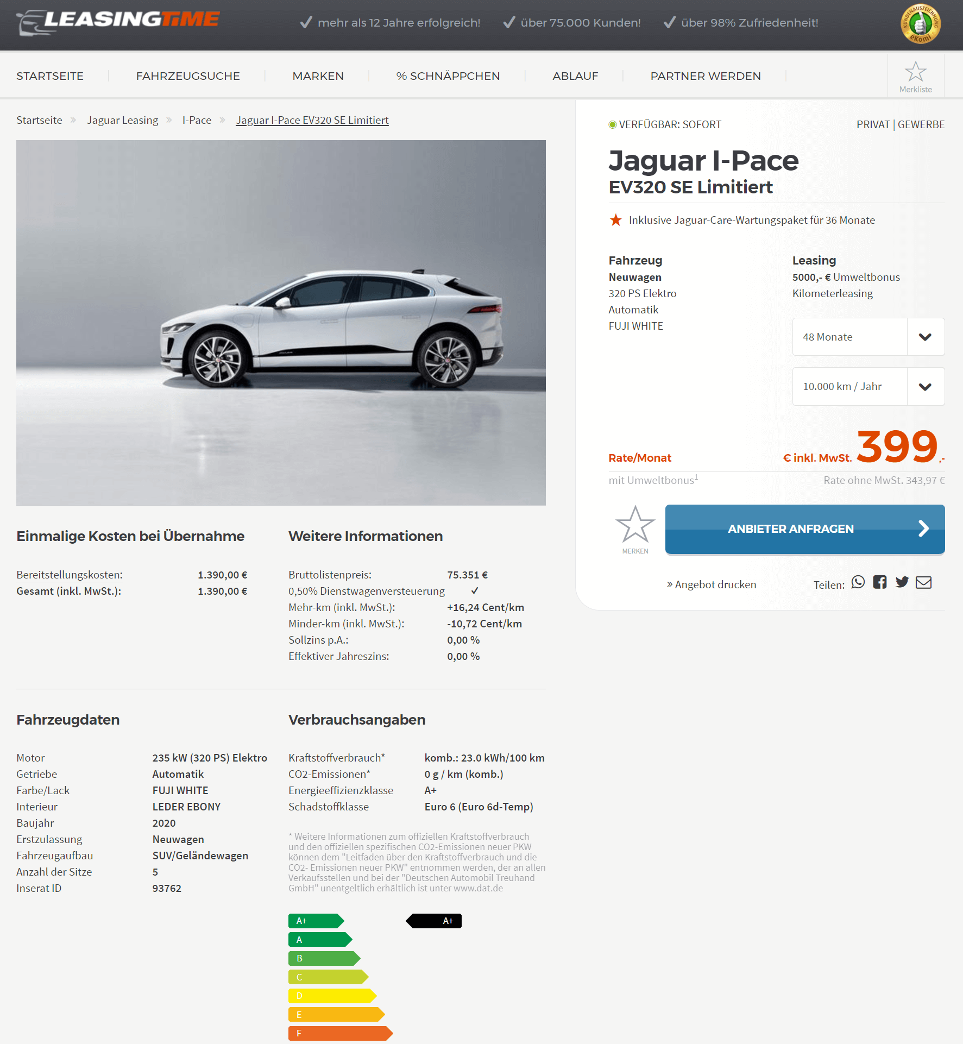Screen dimensions: 963x1044
Task: Click the Merken star to save offer
Action: pyautogui.click(x=635, y=525)
